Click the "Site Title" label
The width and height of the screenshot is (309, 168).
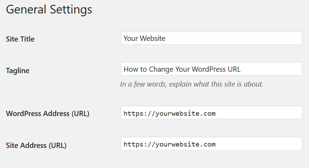[x=20, y=39]
